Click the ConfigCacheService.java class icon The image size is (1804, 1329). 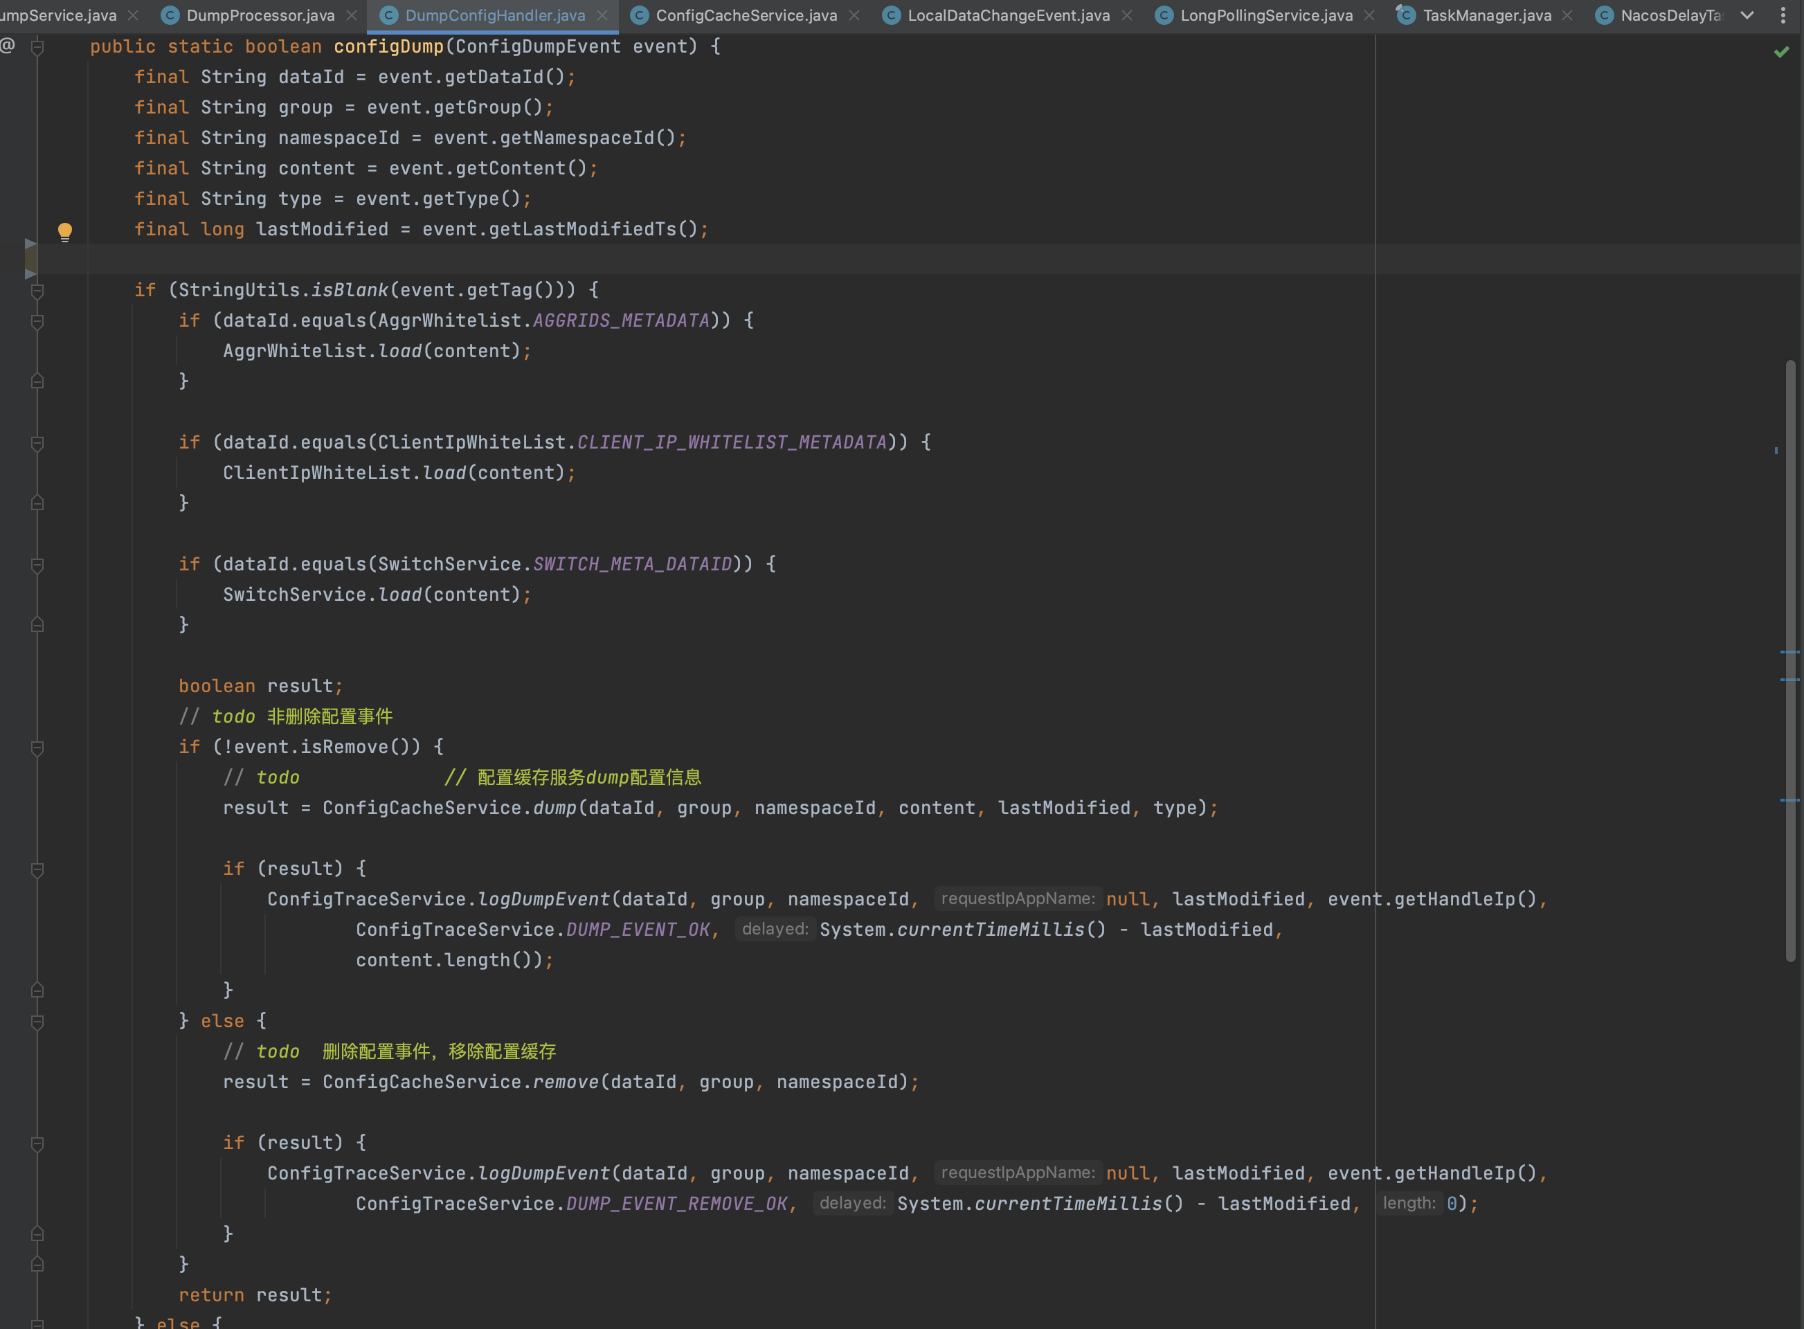pyautogui.click(x=639, y=15)
